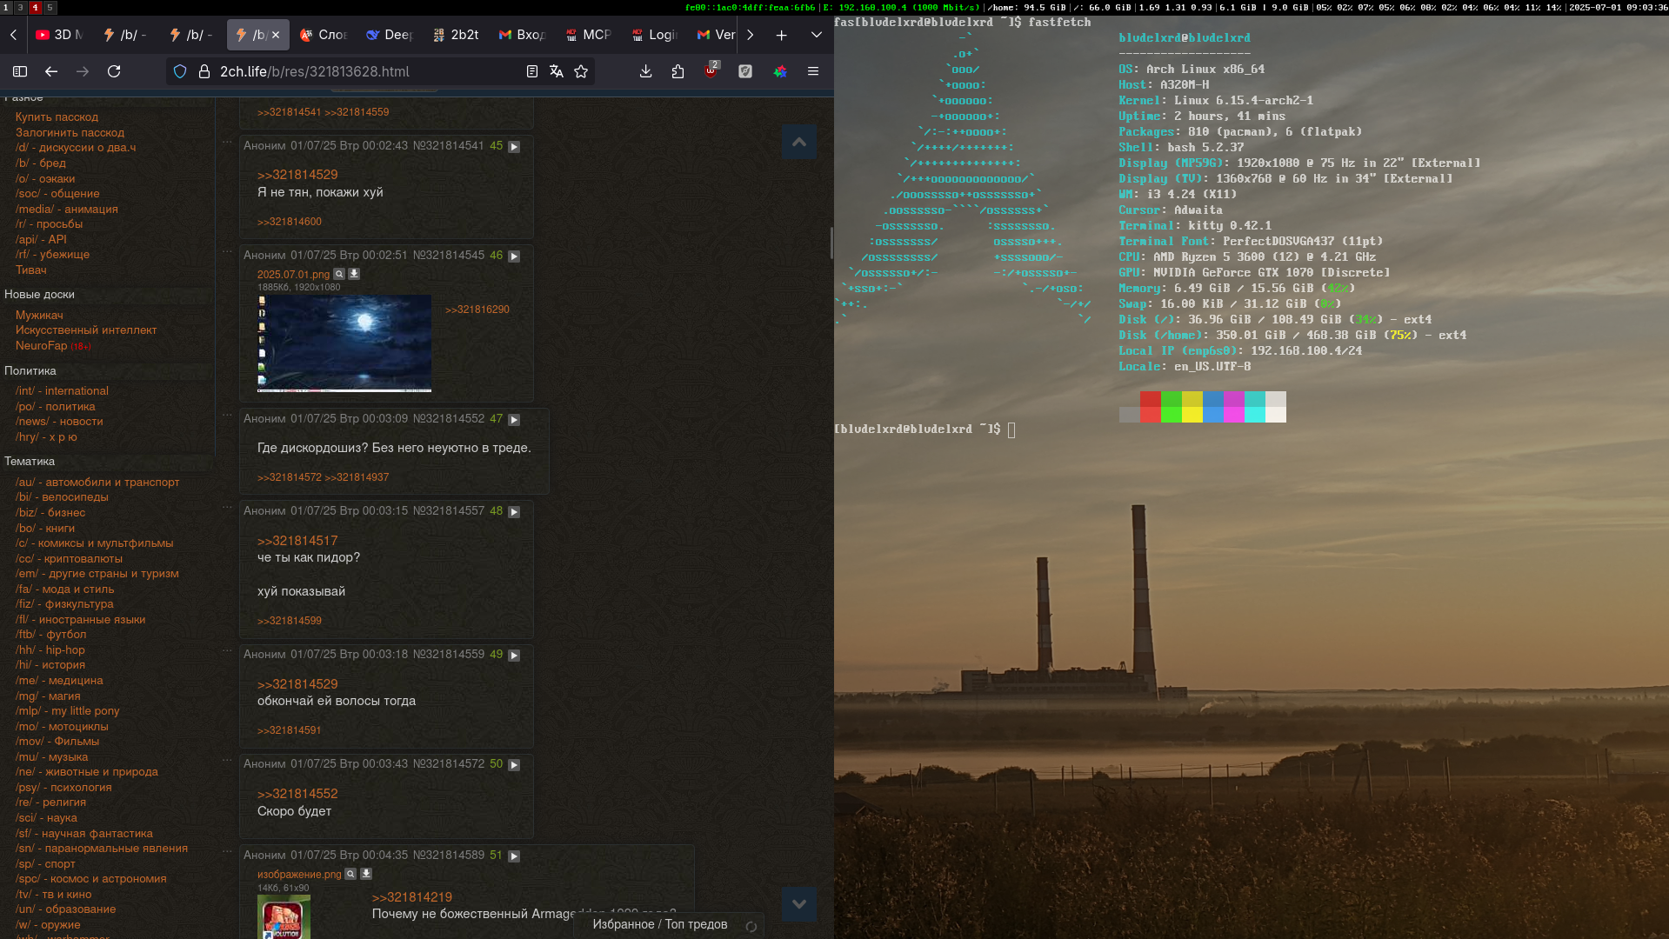The image size is (1669, 939).
Task: Click the reload page button
Action: [114, 72]
